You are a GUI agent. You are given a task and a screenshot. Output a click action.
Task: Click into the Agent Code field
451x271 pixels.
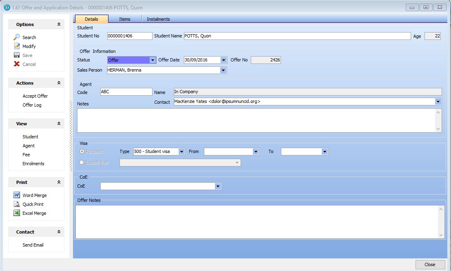pos(126,92)
